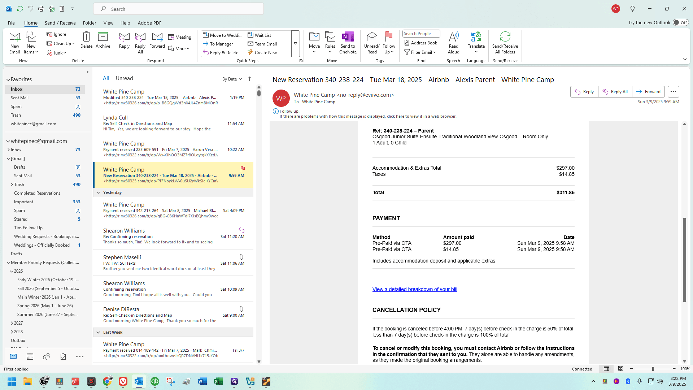Open More respond options dropdown
Screen dimensions: 693x390
click(179, 49)
